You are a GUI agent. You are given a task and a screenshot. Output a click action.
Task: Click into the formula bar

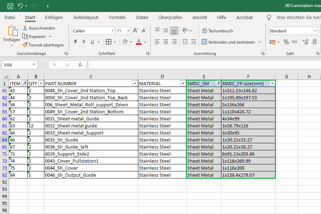coord(204,65)
